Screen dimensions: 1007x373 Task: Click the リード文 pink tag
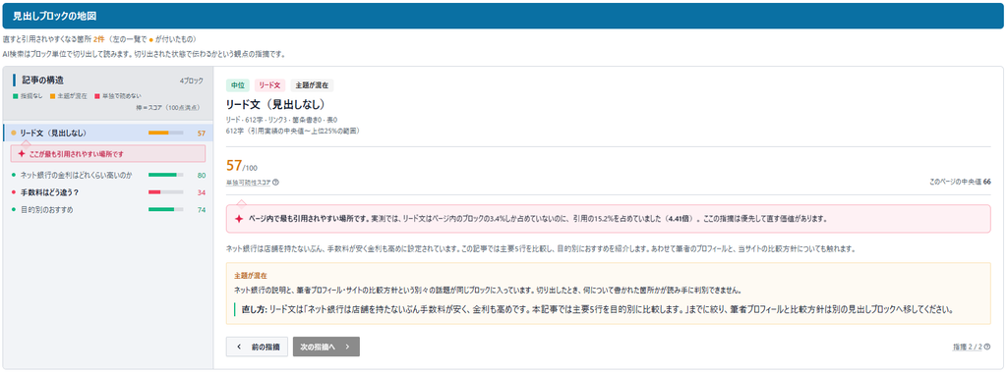(269, 85)
